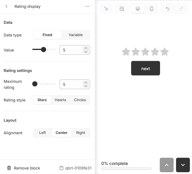Click Remove block text
This screenshot has width=192, height=174.
27,168
